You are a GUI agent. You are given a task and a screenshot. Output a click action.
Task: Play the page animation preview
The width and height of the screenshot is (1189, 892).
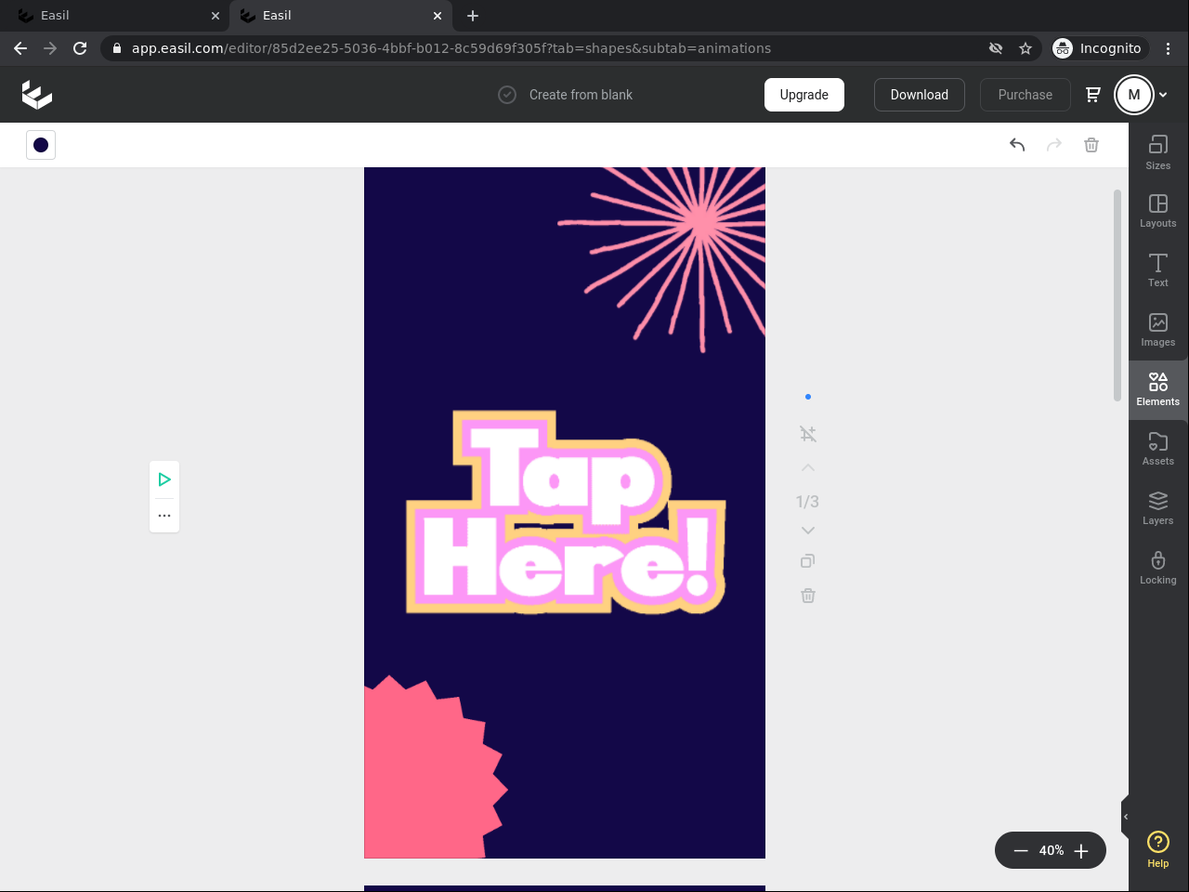pos(164,479)
